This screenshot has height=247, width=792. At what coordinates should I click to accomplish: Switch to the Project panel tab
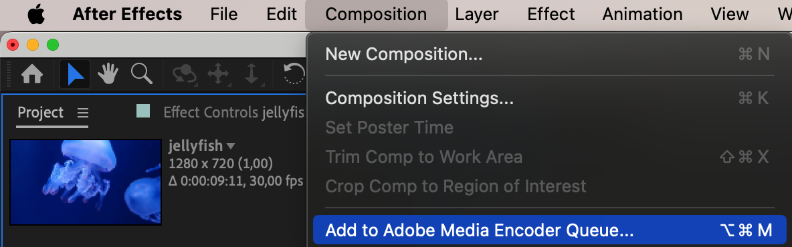40,112
